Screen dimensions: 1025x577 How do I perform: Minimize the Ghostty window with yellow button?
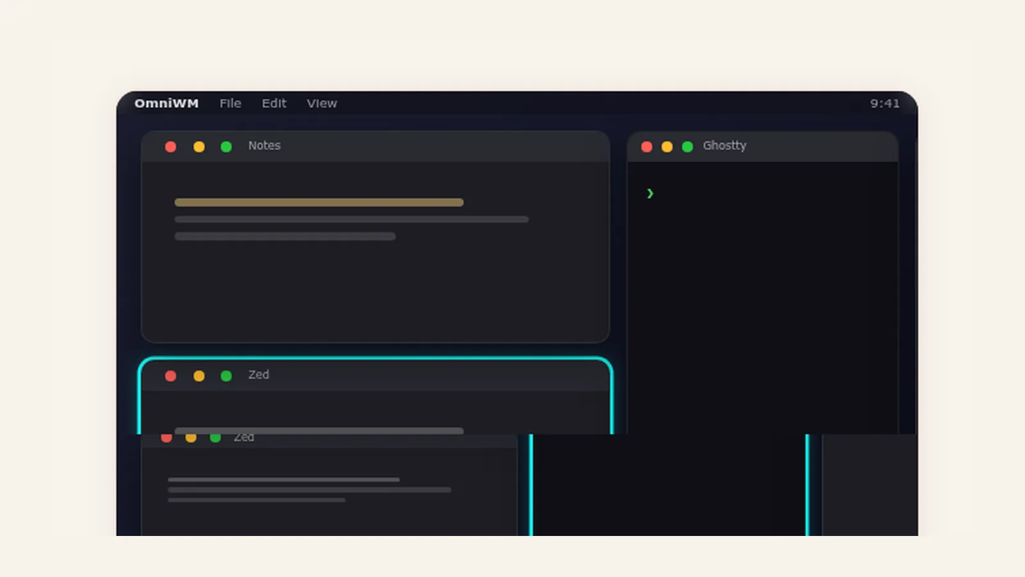667,147
